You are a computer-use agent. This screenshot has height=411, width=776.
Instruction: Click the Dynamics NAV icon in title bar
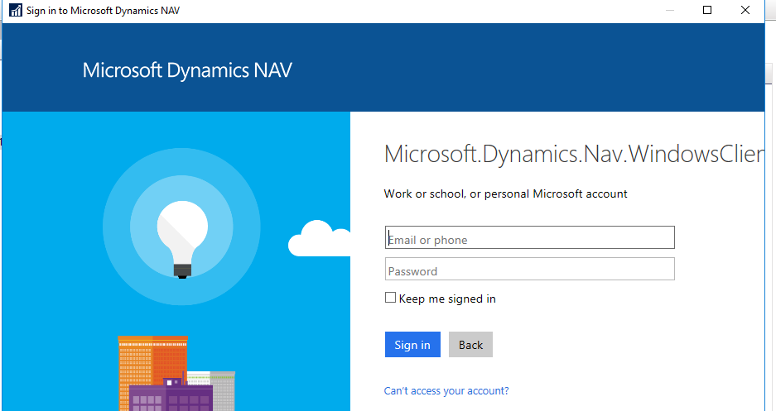pos(16,11)
